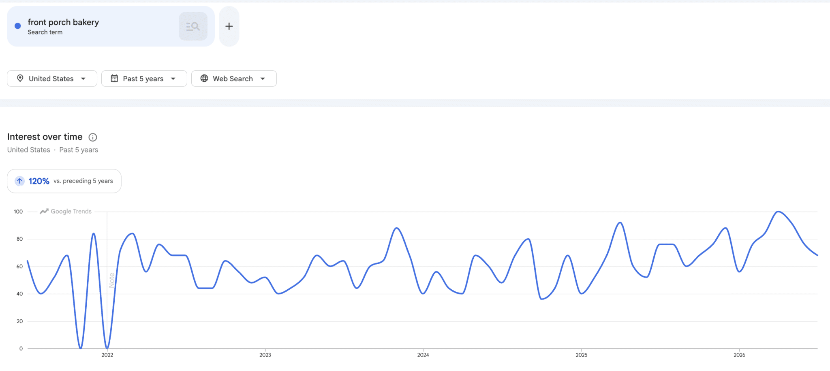Click the 120% vs. preceding 5 years chip
The width and height of the screenshot is (830, 371).
click(x=64, y=181)
